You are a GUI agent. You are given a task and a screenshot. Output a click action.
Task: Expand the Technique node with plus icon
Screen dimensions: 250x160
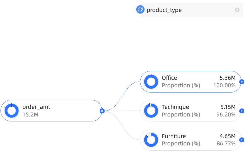242,111
